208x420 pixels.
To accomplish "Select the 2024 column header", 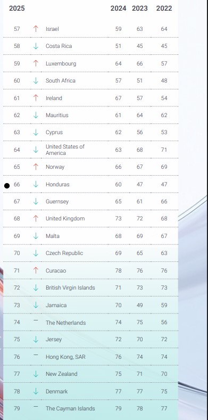I will coord(118,9).
